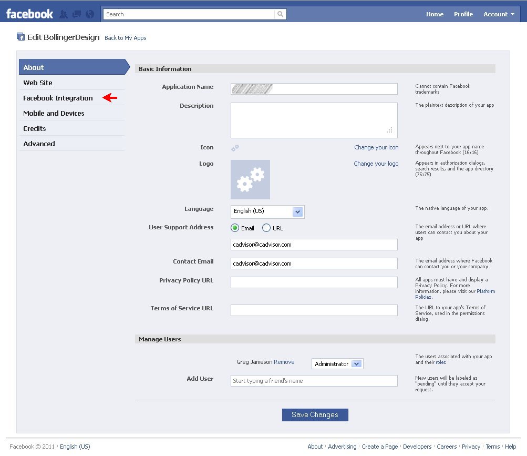Expand the Account menu
527x456 pixels.
click(498, 14)
